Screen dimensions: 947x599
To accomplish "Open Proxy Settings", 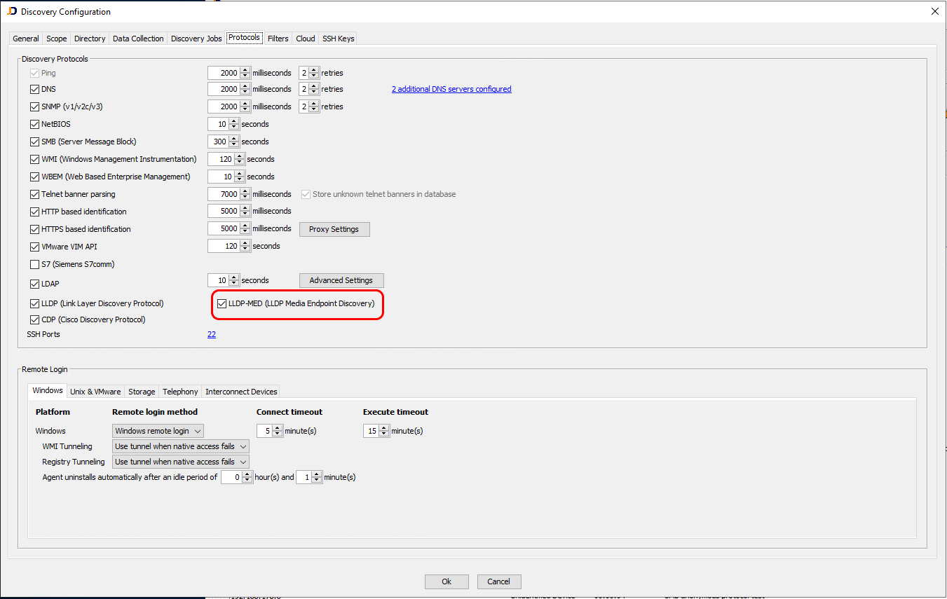I will point(334,229).
